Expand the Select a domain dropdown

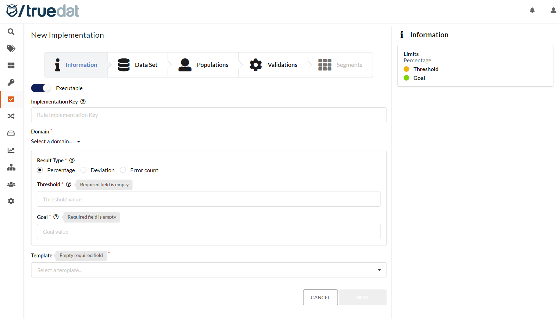(56, 142)
